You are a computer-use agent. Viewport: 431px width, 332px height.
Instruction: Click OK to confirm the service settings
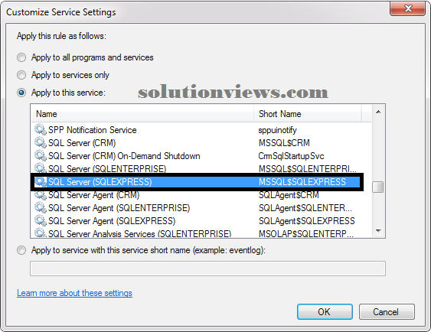pos(325,311)
